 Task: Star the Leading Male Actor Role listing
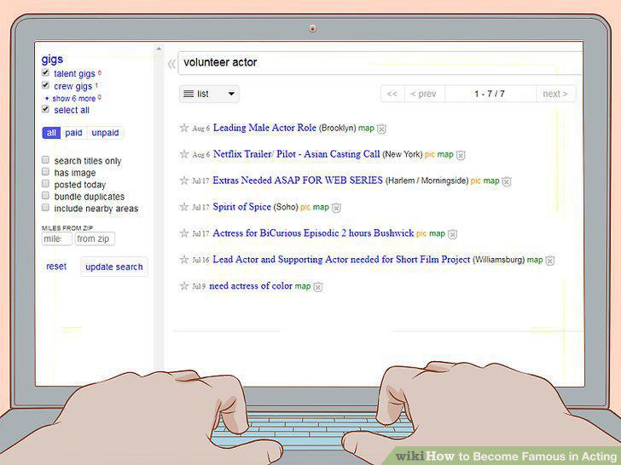point(183,128)
